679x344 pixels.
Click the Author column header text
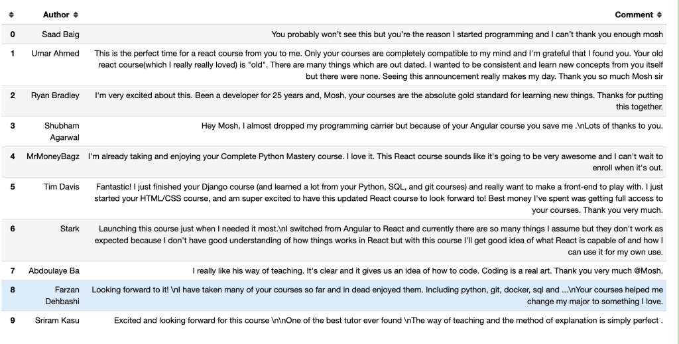(x=56, y=15)
